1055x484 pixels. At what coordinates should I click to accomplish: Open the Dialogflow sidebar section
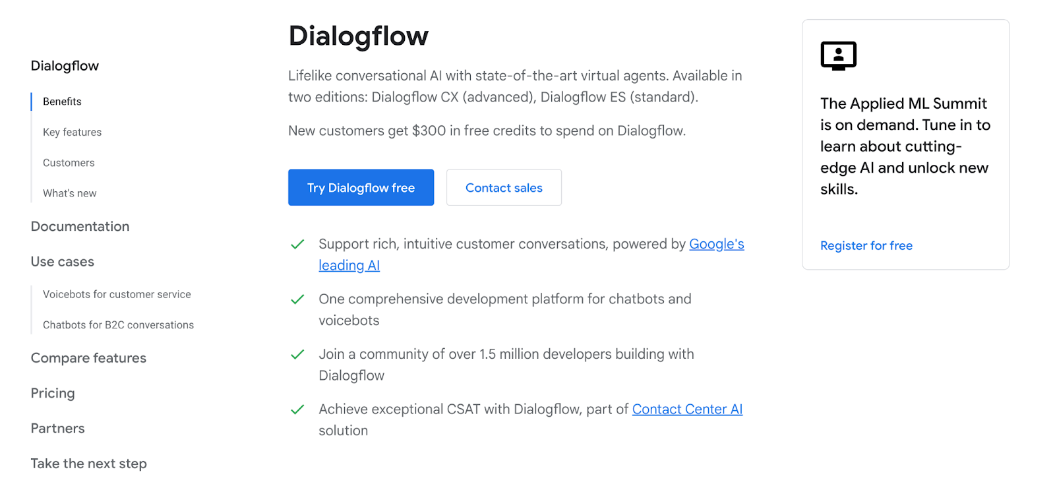click(65, 66)
